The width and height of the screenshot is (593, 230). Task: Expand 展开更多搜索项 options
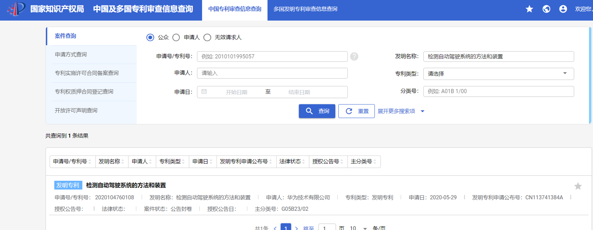[x=401, y=111]
